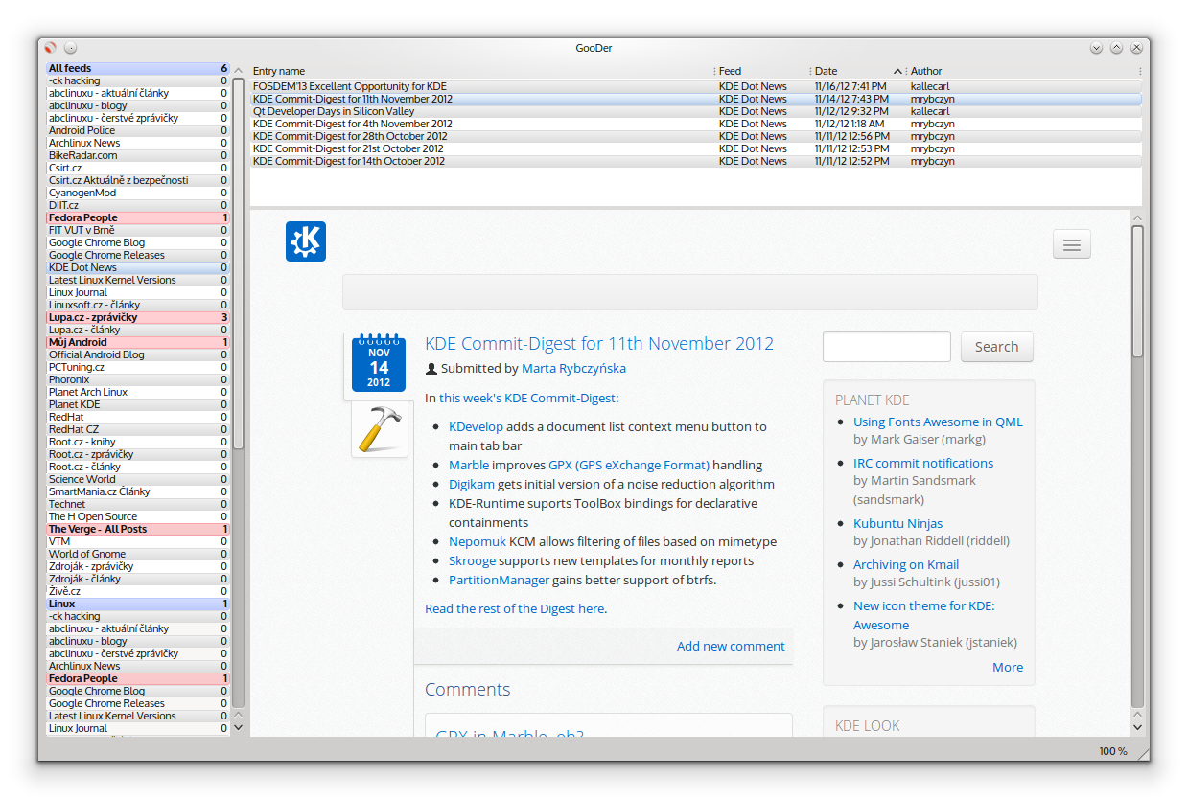Select the World of Gnome feed

138,554
